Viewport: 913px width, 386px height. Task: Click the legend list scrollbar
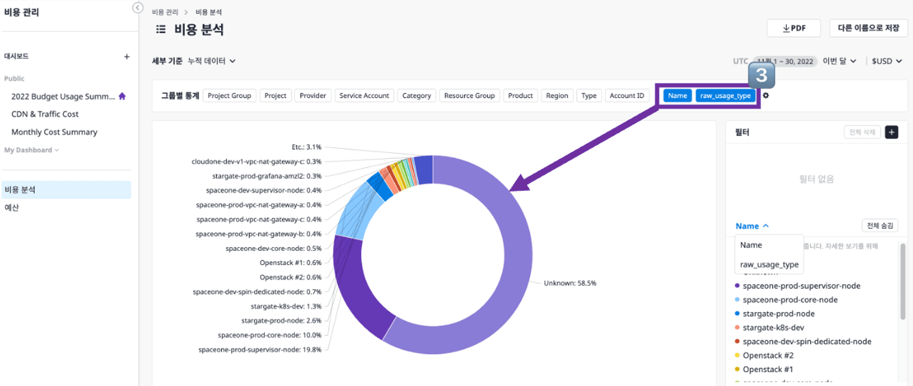(x=903, y=281)
